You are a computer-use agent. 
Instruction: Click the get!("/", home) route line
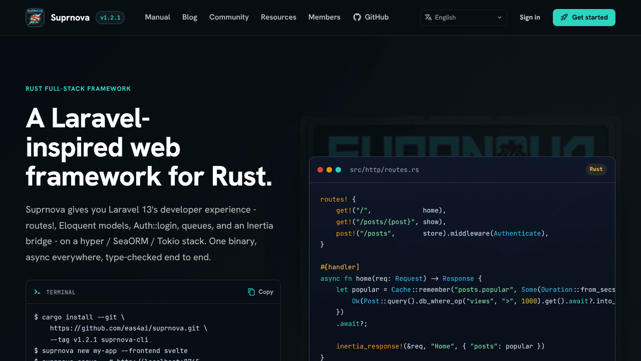click(391, 211)
